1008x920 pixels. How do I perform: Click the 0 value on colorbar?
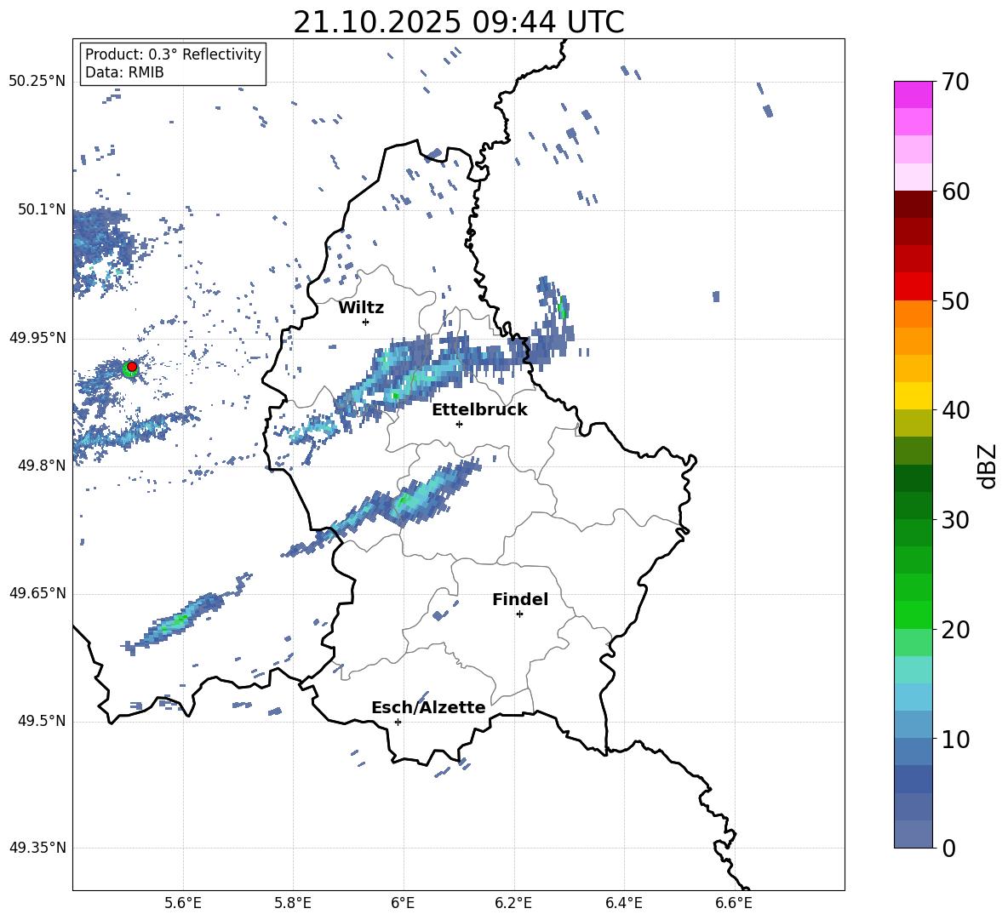[x=948, y=849]
